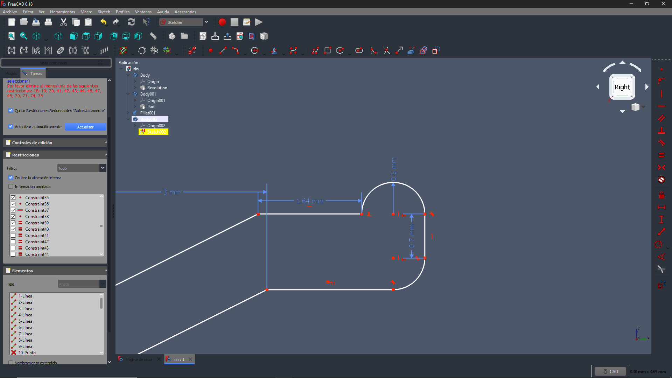This screenshot has height=378, width=672.
Task: Select the create point tool
Action: (211, 51)
